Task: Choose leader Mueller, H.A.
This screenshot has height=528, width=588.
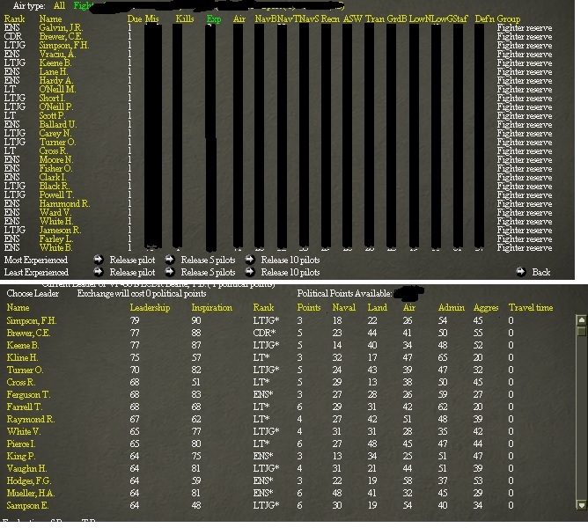Action: coord(31,493)
